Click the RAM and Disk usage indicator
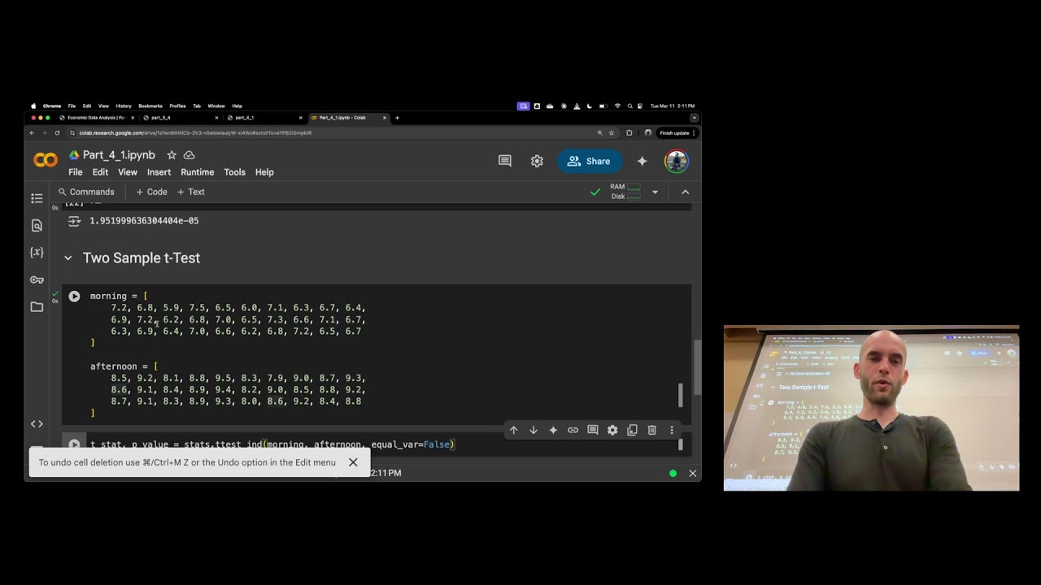Screen dimensions: 1041x585 pyautogui.click(x=626, y=192)
